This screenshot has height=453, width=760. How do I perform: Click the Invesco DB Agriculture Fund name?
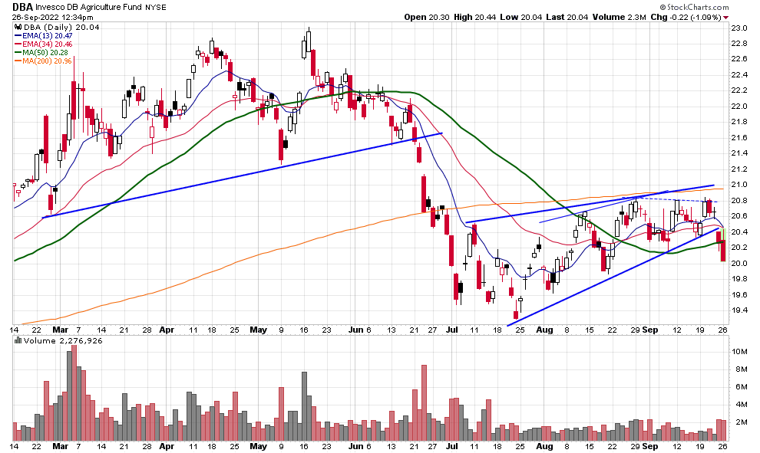click(89, 7)
